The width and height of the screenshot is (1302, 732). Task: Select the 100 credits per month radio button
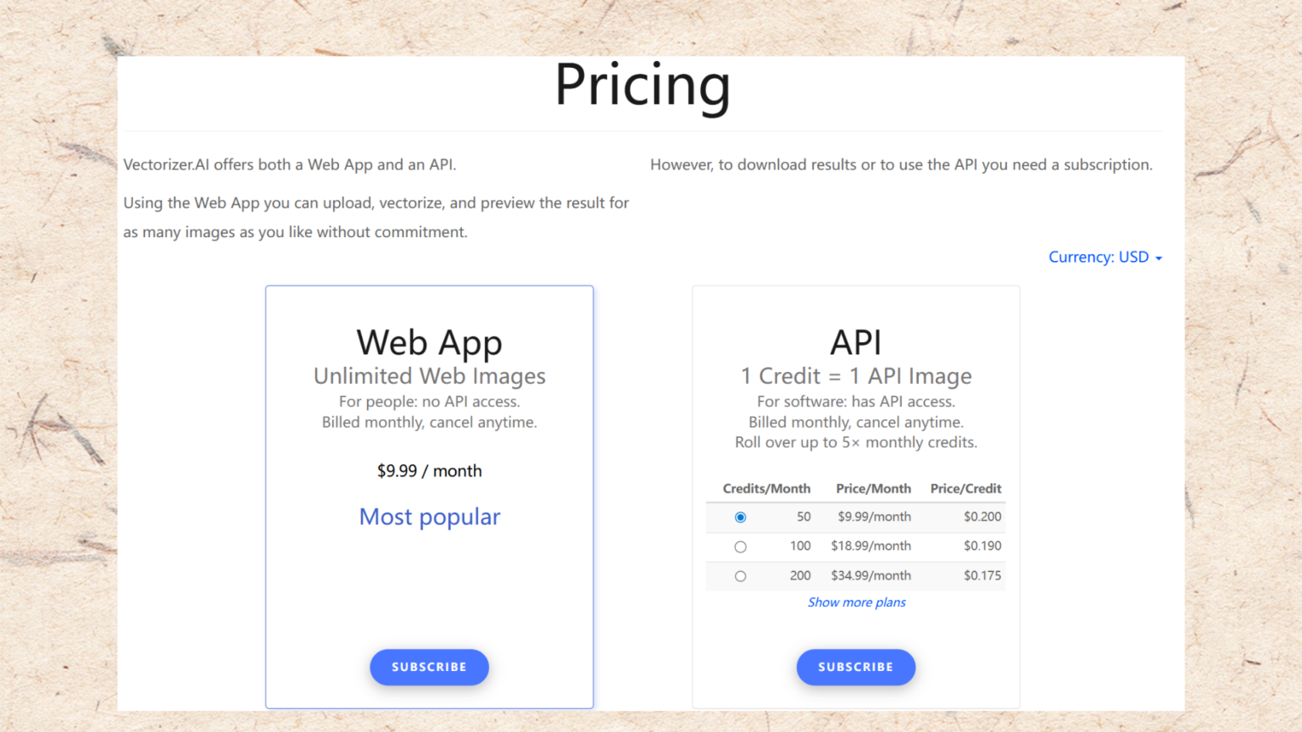point(741,546)
